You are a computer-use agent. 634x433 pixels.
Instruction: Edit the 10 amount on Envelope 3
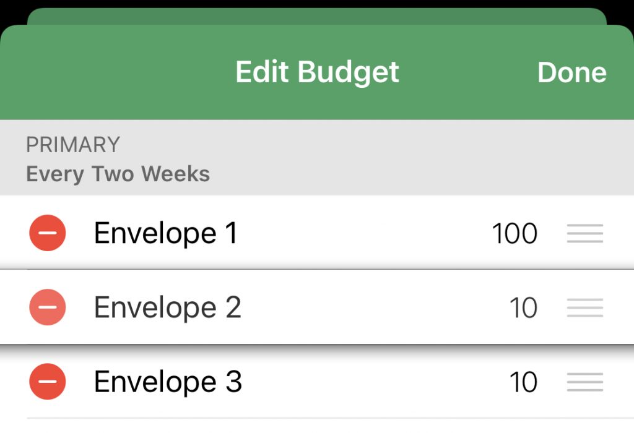[523, 382]
